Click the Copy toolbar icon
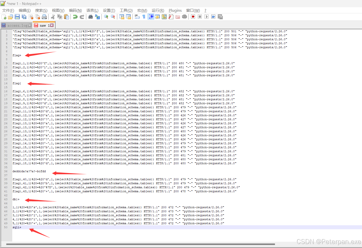This screenshot has height=248, width=362. coord(60,17)
